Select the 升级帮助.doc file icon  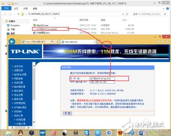(35, 33)
